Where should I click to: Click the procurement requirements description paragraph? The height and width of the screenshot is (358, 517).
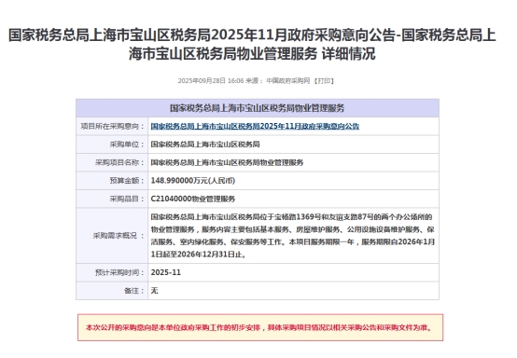coord(293,236)
